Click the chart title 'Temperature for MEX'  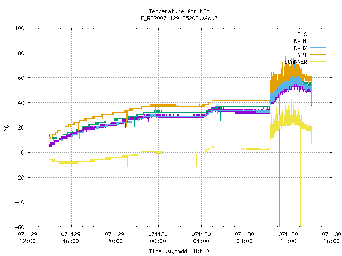pyautogui.click(x=179, y=11)
